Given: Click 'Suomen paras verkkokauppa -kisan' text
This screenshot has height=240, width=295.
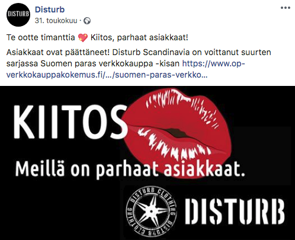Looking at the screenshot, I should pos(110,63).
